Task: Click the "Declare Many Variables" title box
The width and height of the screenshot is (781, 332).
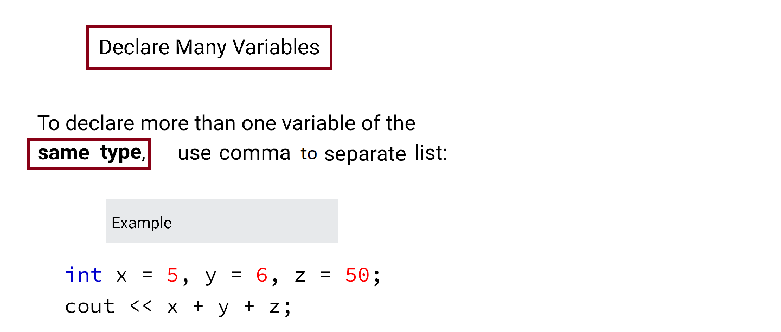Action: pos(209,48)
